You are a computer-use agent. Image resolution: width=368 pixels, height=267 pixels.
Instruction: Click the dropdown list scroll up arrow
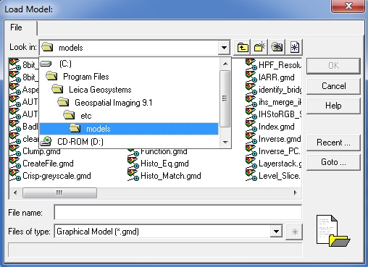point(225,64)
